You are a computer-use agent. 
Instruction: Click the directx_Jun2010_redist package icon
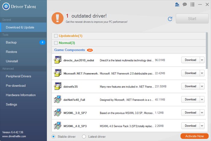[58, 60]
